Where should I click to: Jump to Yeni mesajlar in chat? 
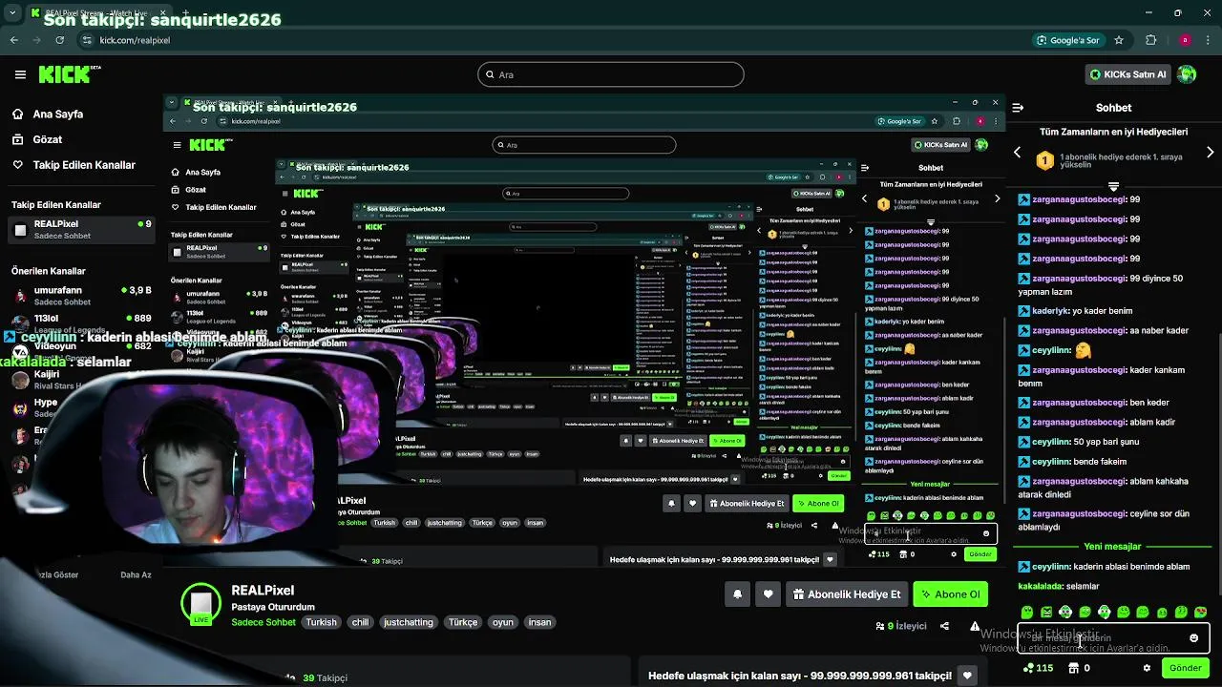pos(1112,547)
